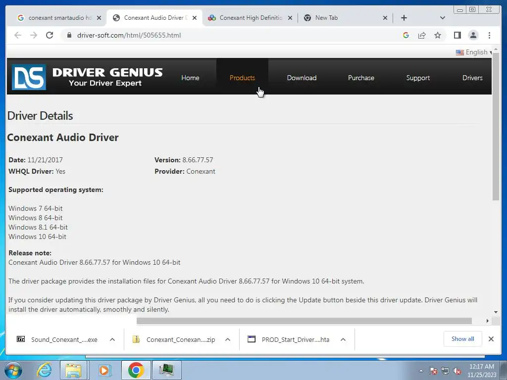Click the version value 8.66.77.57
Image resolution: width=507 pixels, height=380 pixels.
pyautogui.click(x=198, y=160)
